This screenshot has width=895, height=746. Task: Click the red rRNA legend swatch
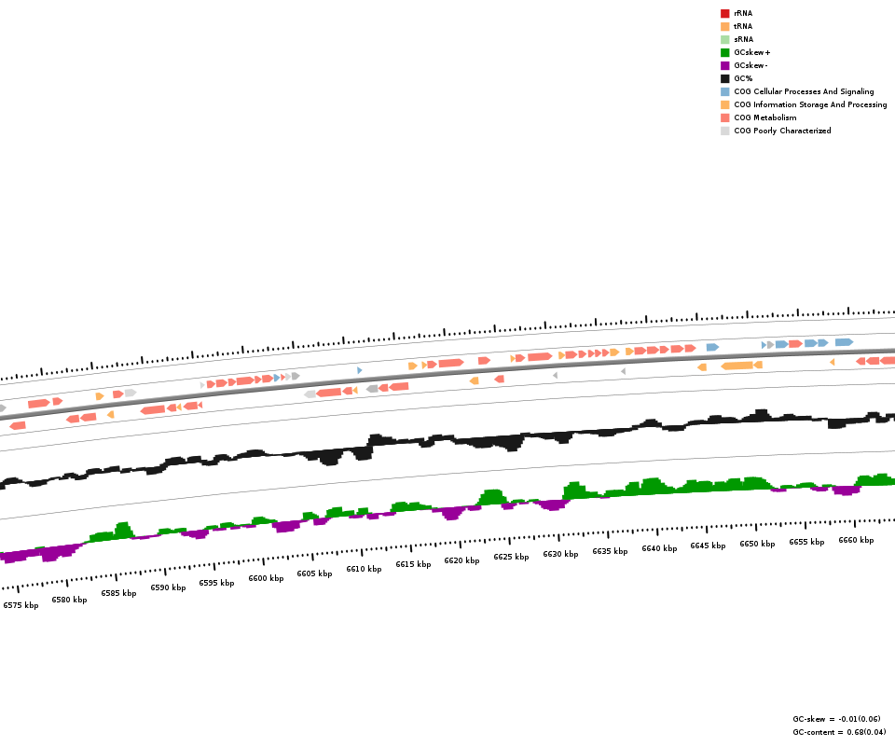click(724, 13)
